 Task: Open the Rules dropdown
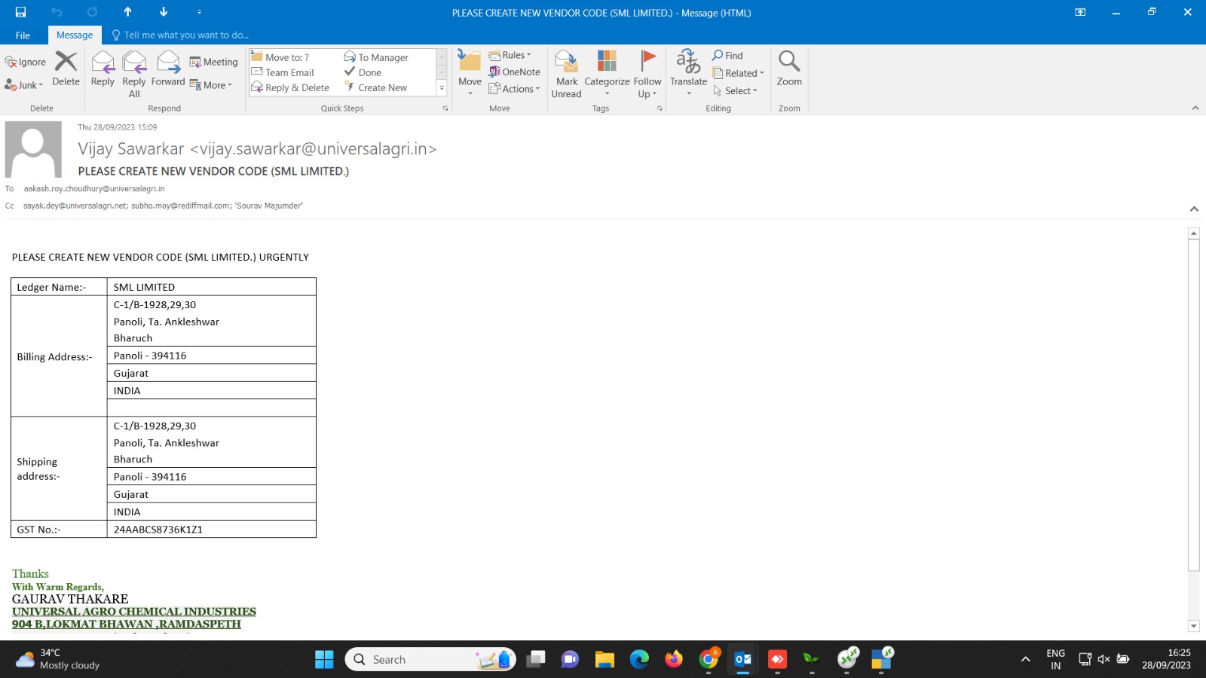tap(510, 56)
